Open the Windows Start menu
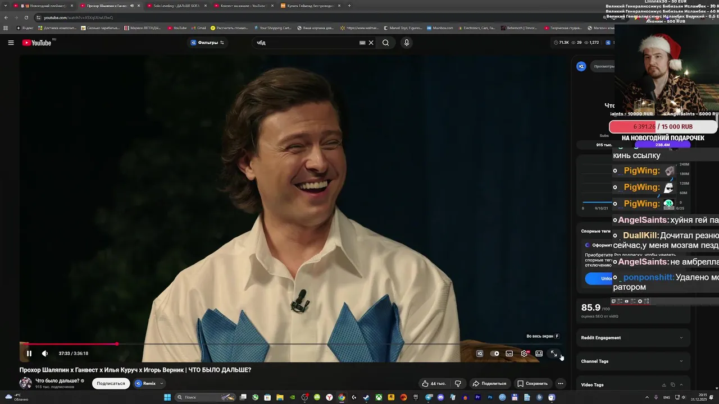Viewport: 719px width, 404px height. [167, 397]
